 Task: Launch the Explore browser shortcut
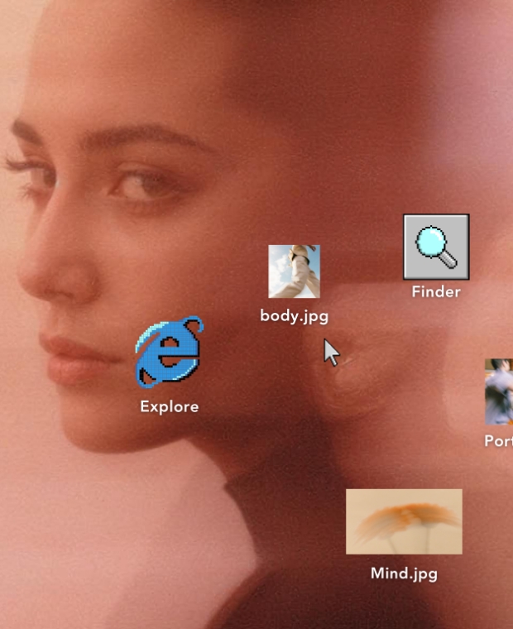click(x=169, y=353)
